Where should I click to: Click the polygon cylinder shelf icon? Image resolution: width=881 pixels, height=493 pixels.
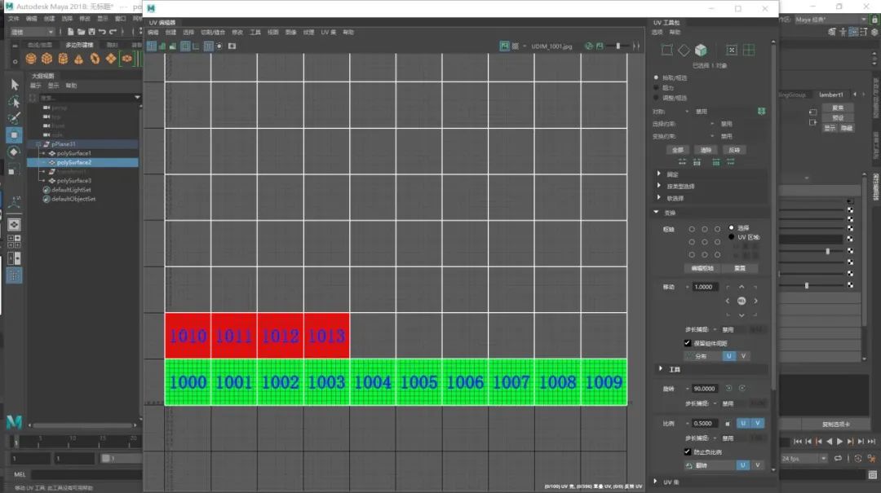pos(63,59)
